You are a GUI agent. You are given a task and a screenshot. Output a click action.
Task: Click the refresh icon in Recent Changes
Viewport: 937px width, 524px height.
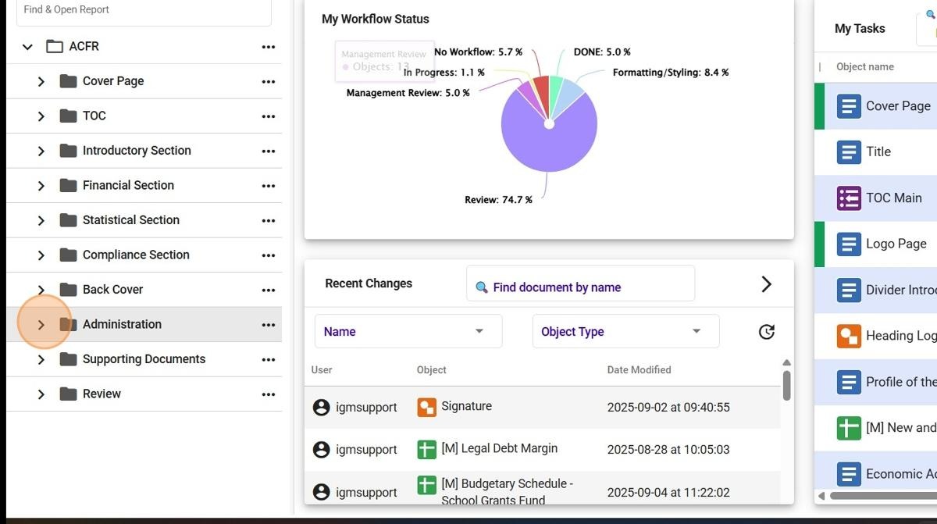tap(767, 332)
